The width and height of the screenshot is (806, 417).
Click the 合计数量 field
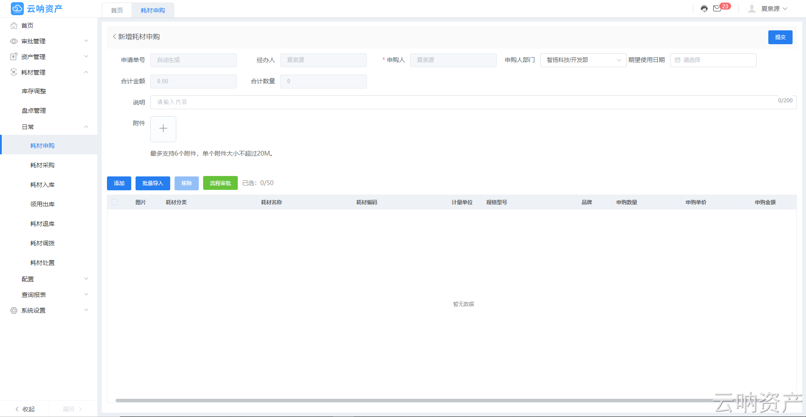tap(323, 81)
